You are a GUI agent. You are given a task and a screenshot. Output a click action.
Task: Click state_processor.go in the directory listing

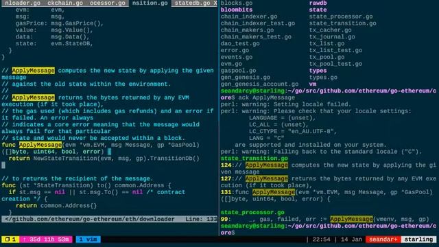coord(341,16)
